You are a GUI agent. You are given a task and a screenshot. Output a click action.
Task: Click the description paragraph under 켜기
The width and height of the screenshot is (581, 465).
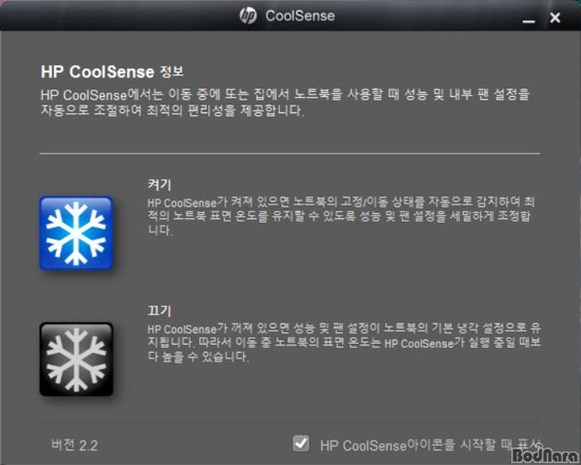pos(341,216)
